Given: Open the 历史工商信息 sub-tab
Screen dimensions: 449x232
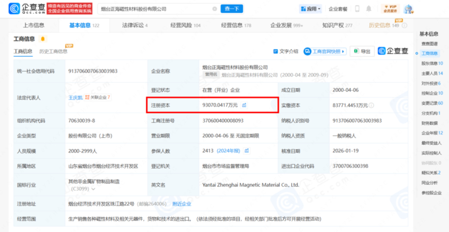Looking at the screenshot, I should [x=53, y=51].
